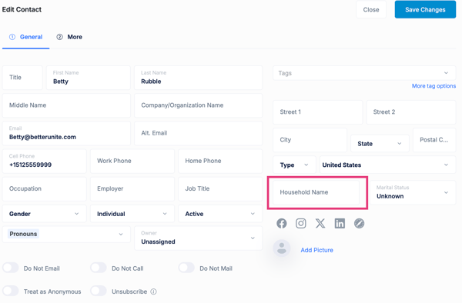The width and height of the screenshot is (462, 303).
Task: Click the website compass icon
Action: [359, 224]
